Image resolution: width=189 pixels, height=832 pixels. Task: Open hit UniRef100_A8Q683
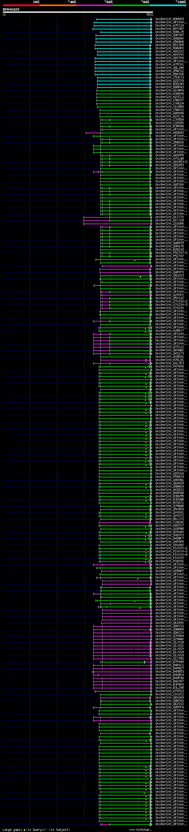(170, 133)
